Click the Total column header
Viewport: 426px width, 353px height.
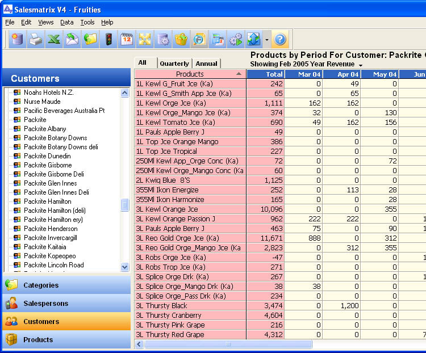(265, 74)
